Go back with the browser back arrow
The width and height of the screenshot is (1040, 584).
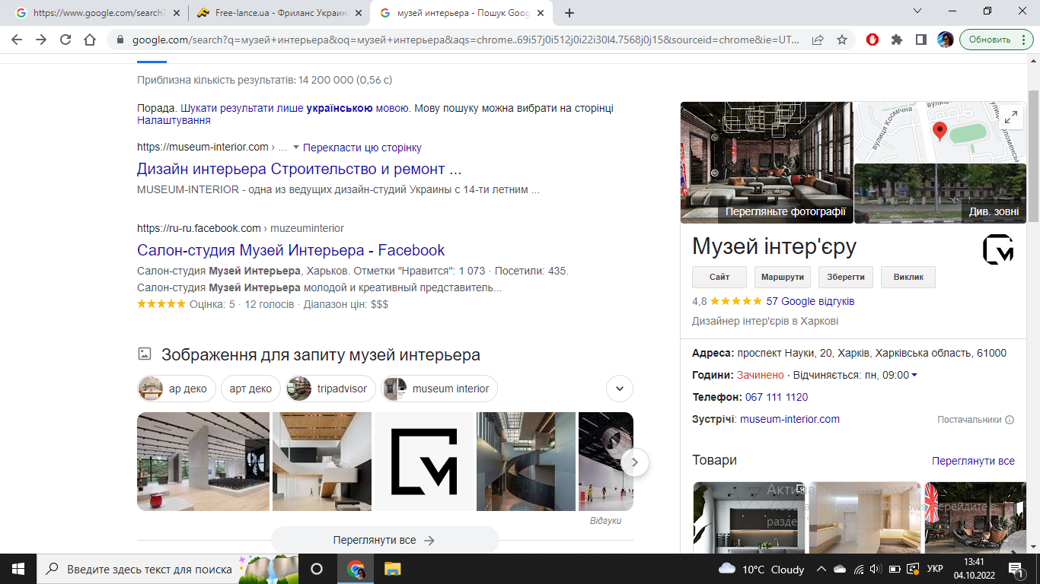coord(17,40)
